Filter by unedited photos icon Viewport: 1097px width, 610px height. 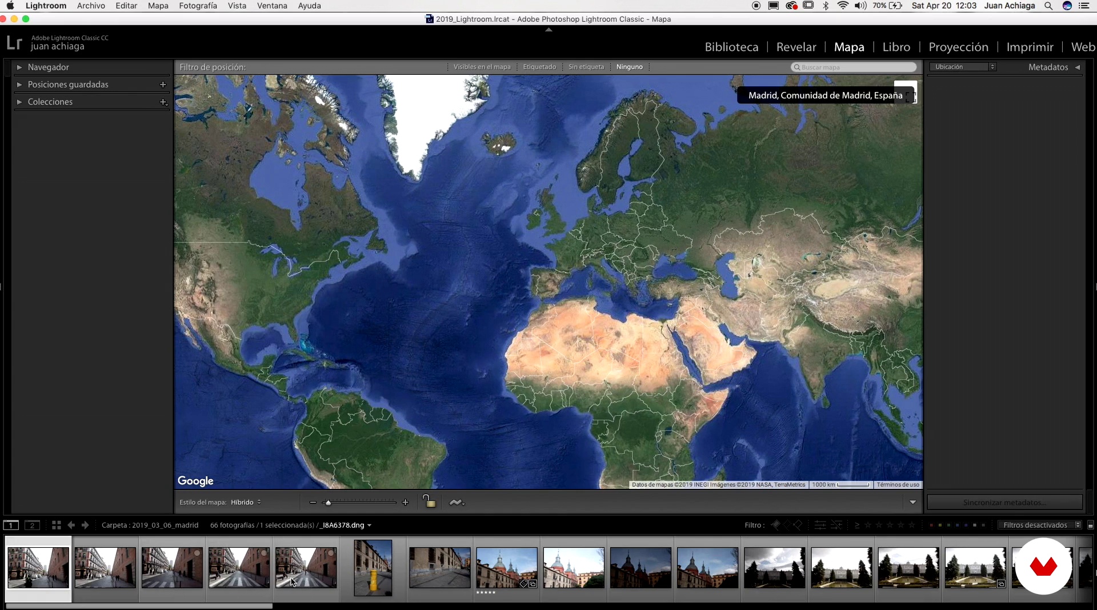[x=836, y=525]
